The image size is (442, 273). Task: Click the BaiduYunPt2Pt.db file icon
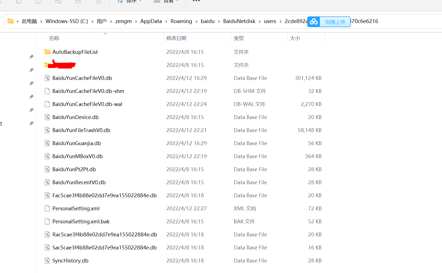click(x=47, y=169)
